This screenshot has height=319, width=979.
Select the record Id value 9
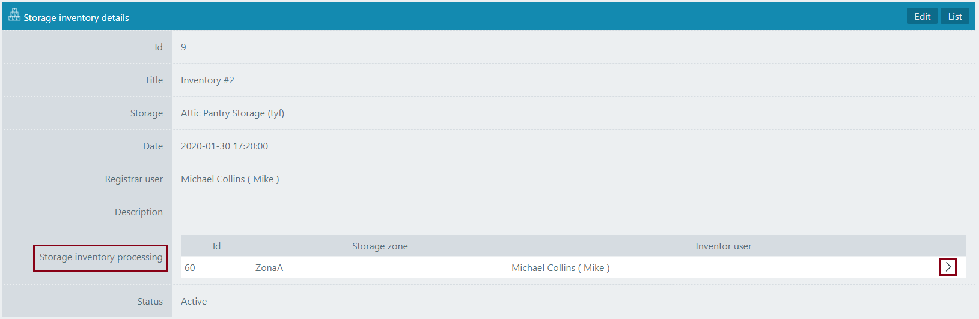(183, 47)
